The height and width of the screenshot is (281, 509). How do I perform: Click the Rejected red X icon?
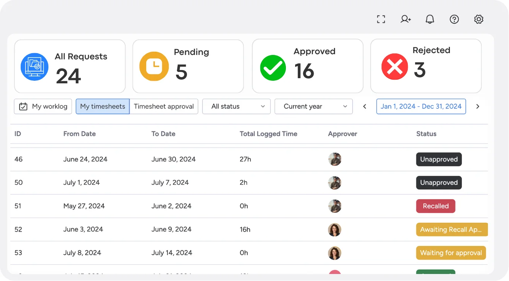pos(394,67)
